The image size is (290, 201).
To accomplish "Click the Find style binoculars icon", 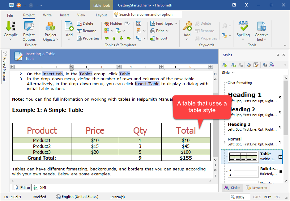I will [265, 65].
